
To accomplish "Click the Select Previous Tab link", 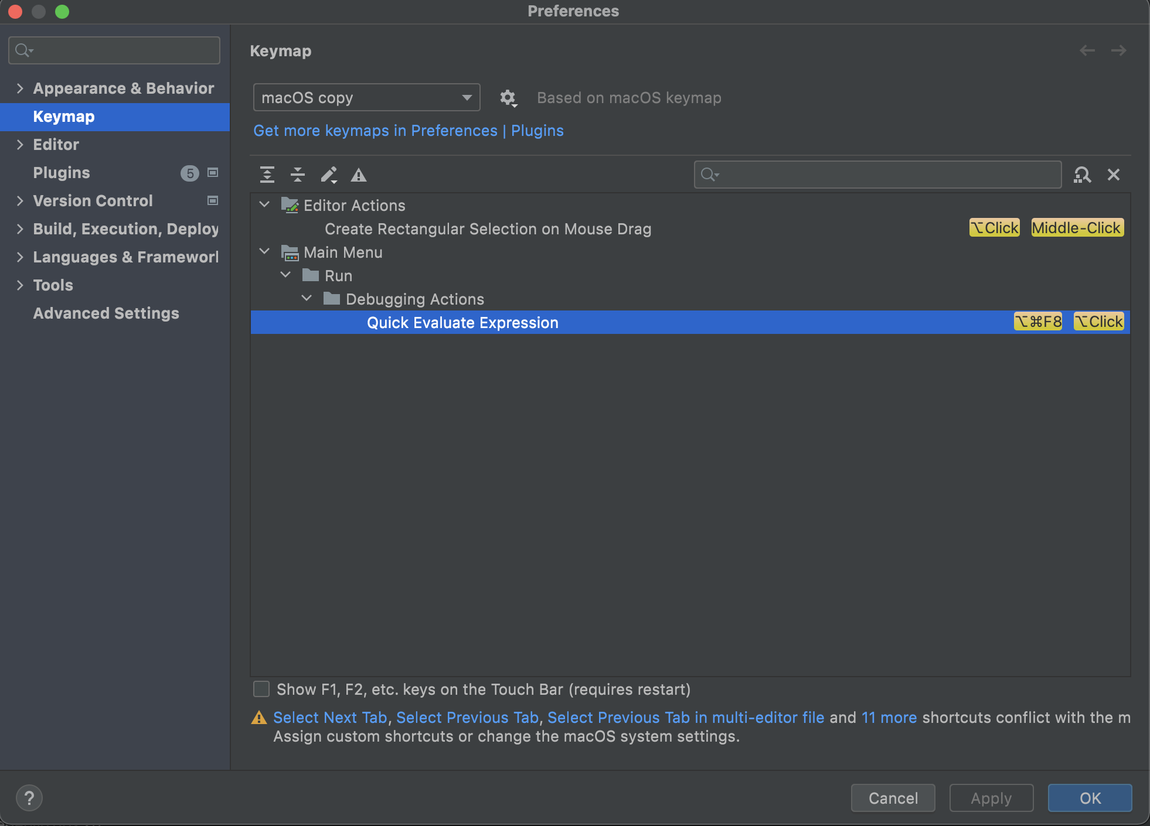I will coord(467,718).
